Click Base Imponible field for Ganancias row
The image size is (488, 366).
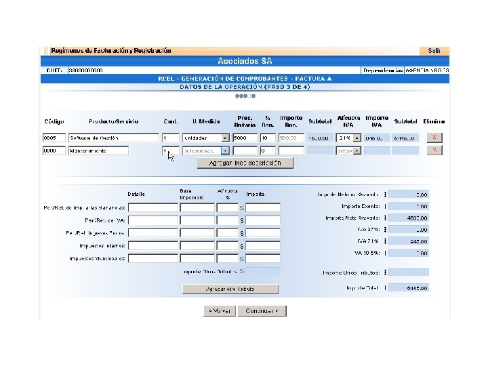tap(197, 207)
